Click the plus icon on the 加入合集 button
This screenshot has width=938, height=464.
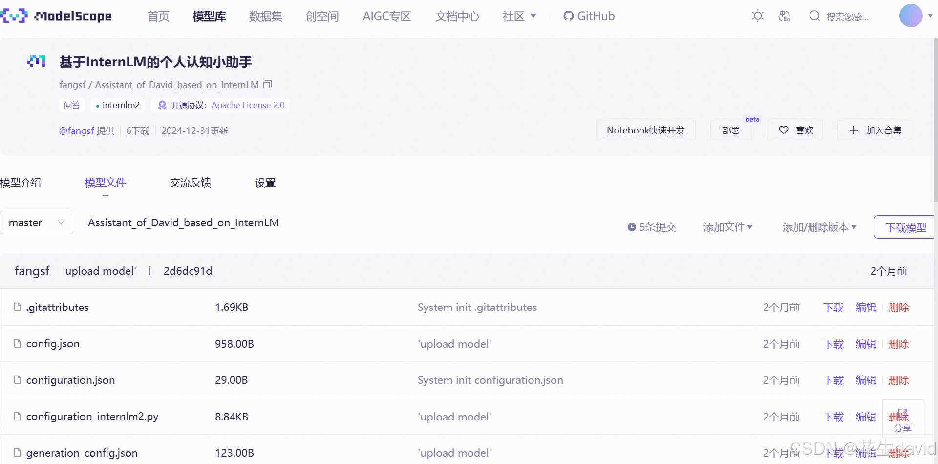coord(853,130)
